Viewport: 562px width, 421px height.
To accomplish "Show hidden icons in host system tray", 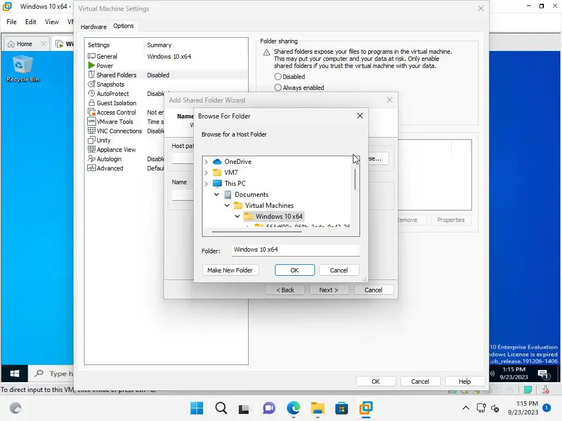I will [465, 408].
